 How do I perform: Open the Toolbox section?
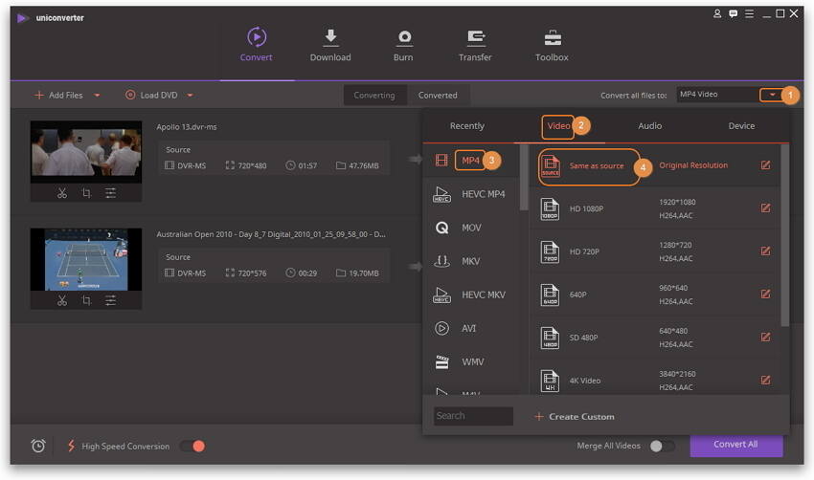(552, 45)
